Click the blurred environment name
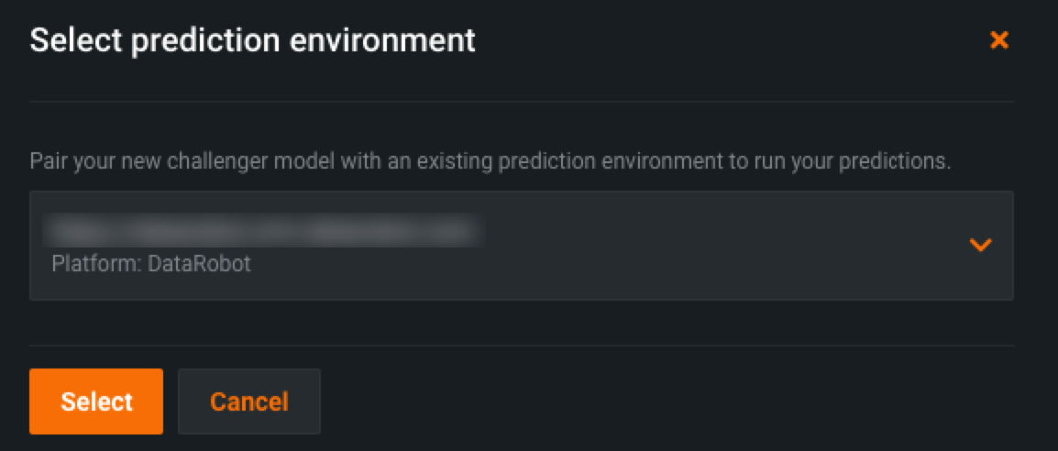This screenshot has height=451, width=1058. [266, 229]
